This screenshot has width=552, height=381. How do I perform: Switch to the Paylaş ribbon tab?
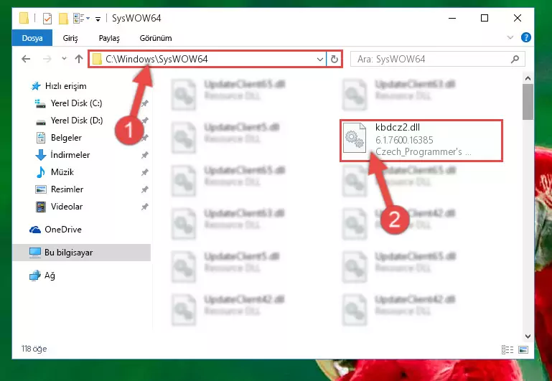pyautogui.click(x=109, y=38)
